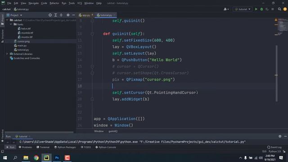Start debugging with the bug icon
Image resolution: width=288 pixels, height=162 pixels.
261,9
